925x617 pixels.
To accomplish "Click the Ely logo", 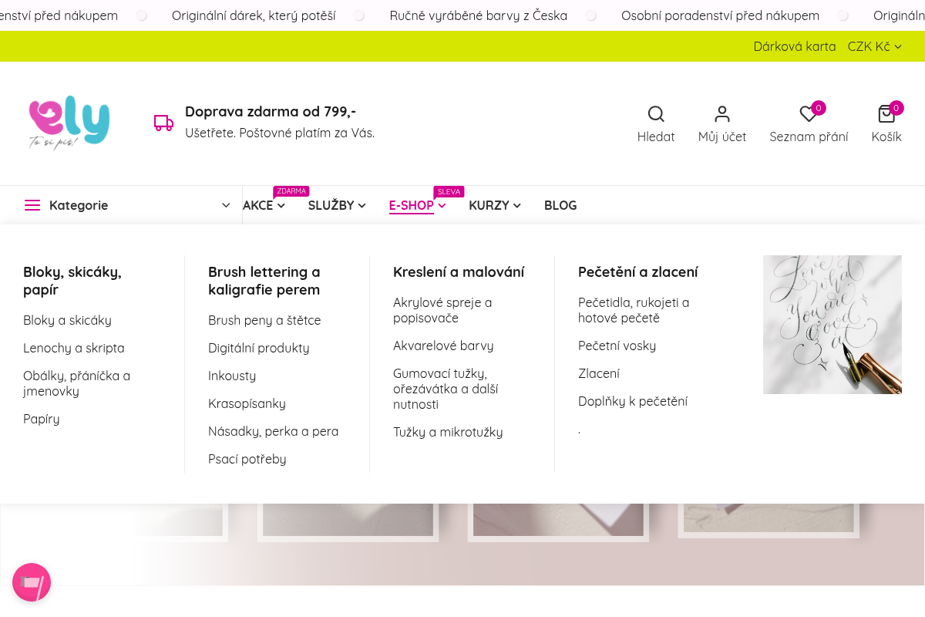I will point(69,123).
